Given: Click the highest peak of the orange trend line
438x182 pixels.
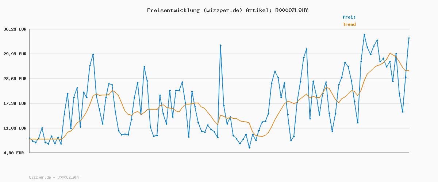Looking at the screenshot, I should coord(390,53).
